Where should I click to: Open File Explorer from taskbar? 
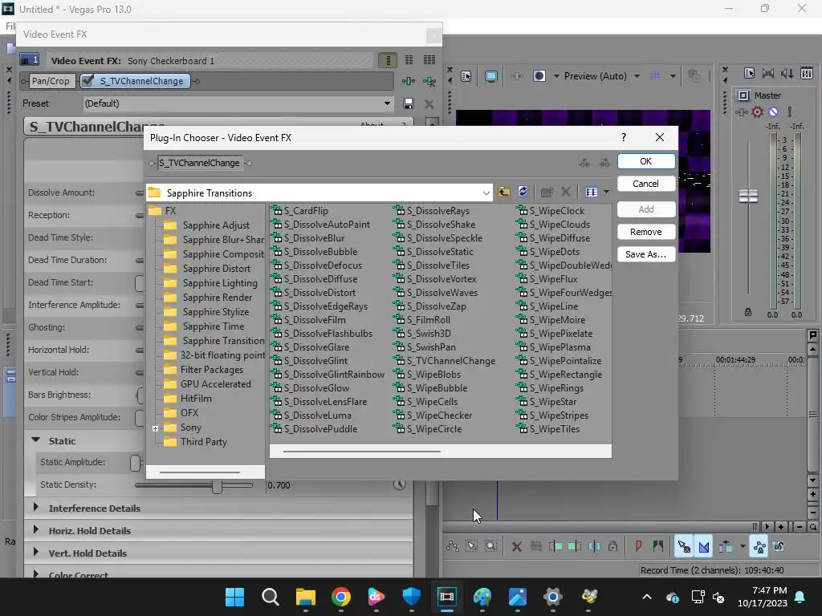pyautogui.click(x=306, y=597)
